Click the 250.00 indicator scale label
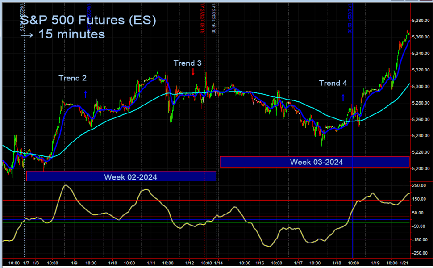Viewport: 433px width, 268px height. click(419, 184)
